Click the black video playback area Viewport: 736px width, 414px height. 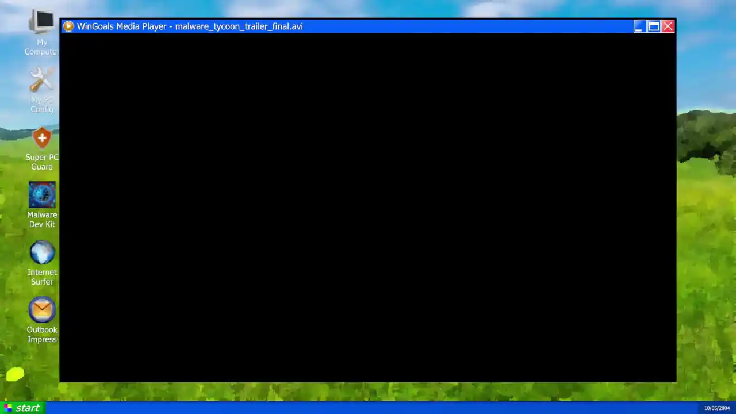[368, 207]
